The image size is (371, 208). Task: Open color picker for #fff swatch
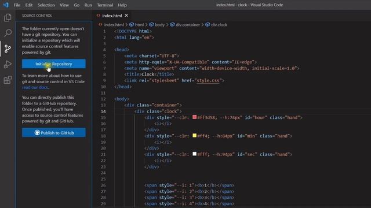point(195,154)
